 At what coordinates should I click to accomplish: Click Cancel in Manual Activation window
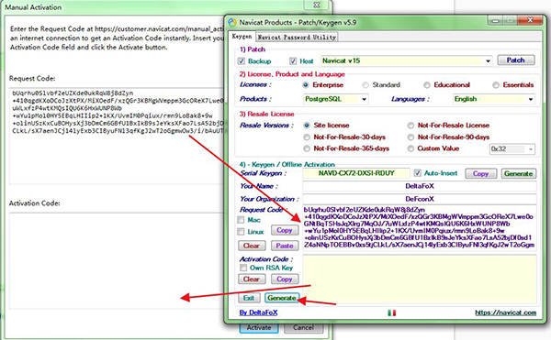304,328
